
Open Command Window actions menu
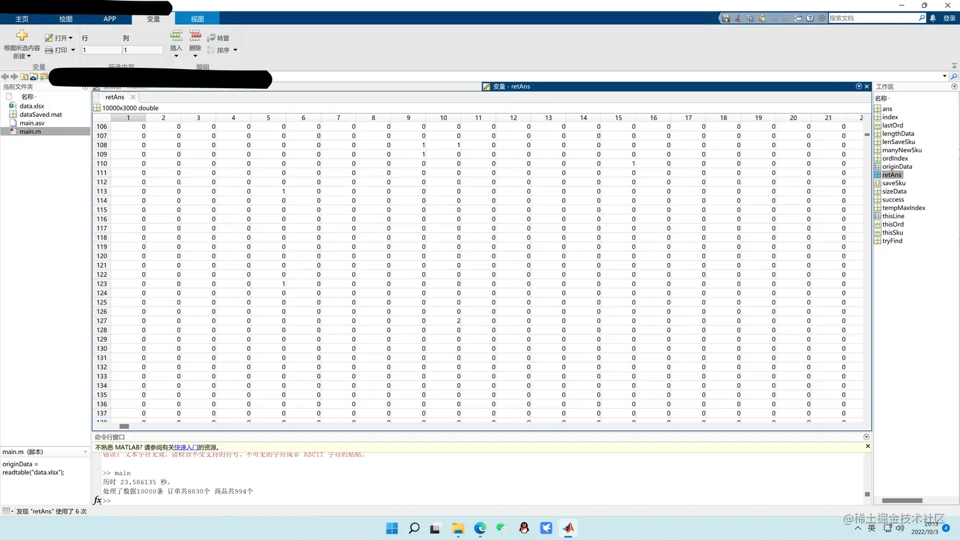pos(867,437)
